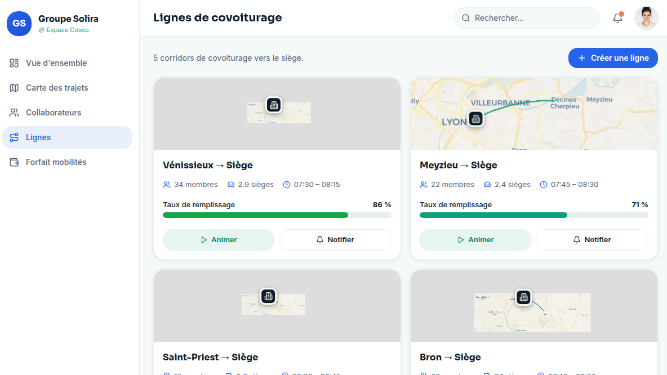Select the Lignes sidebar item
This screenshot has height=375, width=667.
coord(67,137)
